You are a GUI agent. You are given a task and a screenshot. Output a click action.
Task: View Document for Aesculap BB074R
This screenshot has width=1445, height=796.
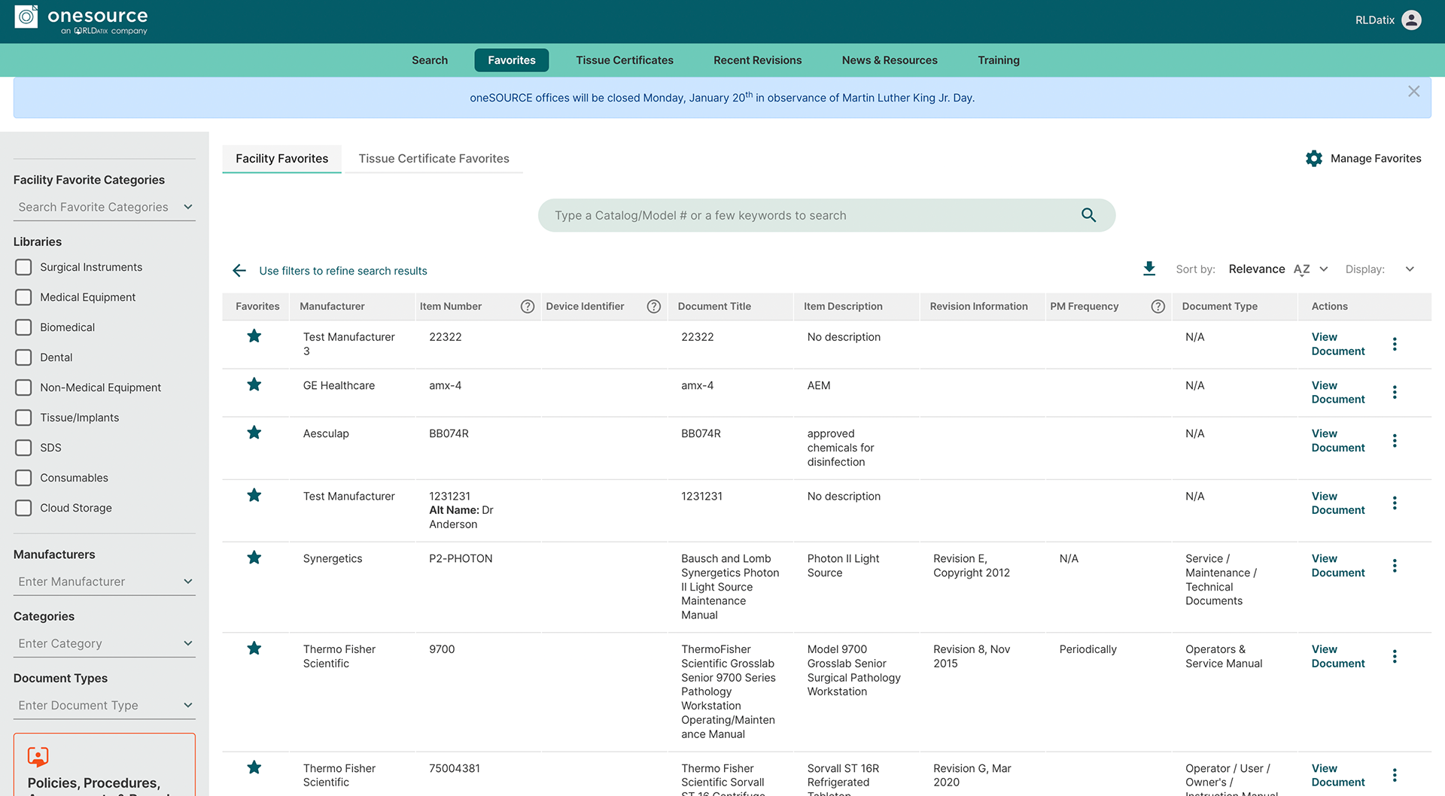[x=1338, y=440]
